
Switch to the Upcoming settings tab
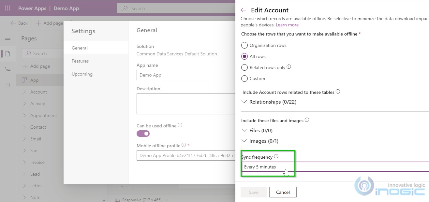click(x=82, y=74)
